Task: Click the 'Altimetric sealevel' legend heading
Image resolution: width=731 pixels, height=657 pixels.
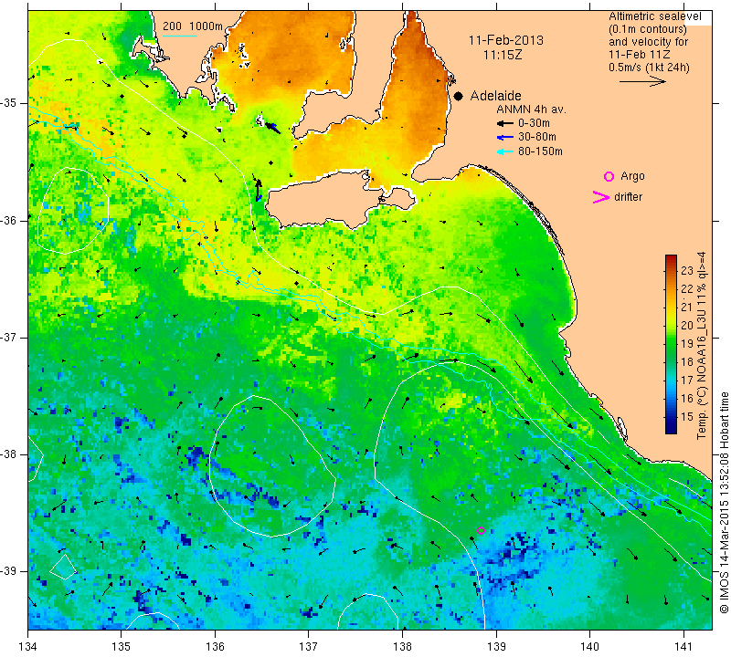Action: 654,16
